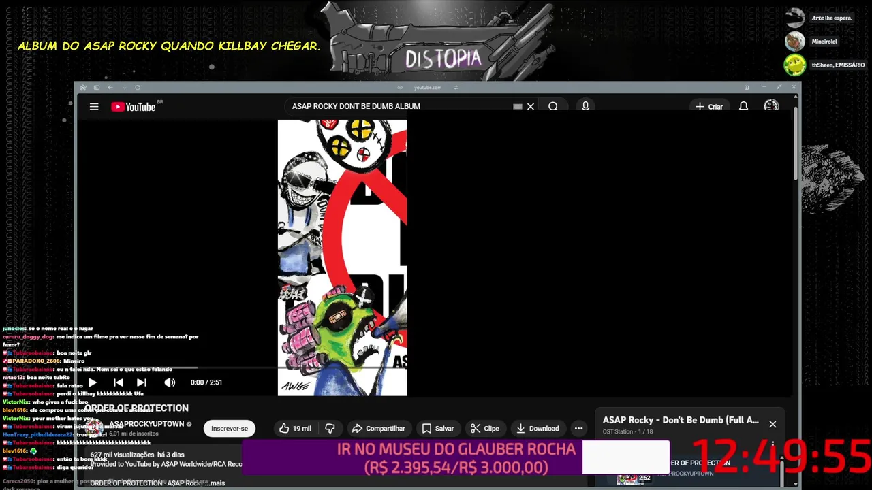
Task: Open the Criar create menu
Action: tap(709, 107)
